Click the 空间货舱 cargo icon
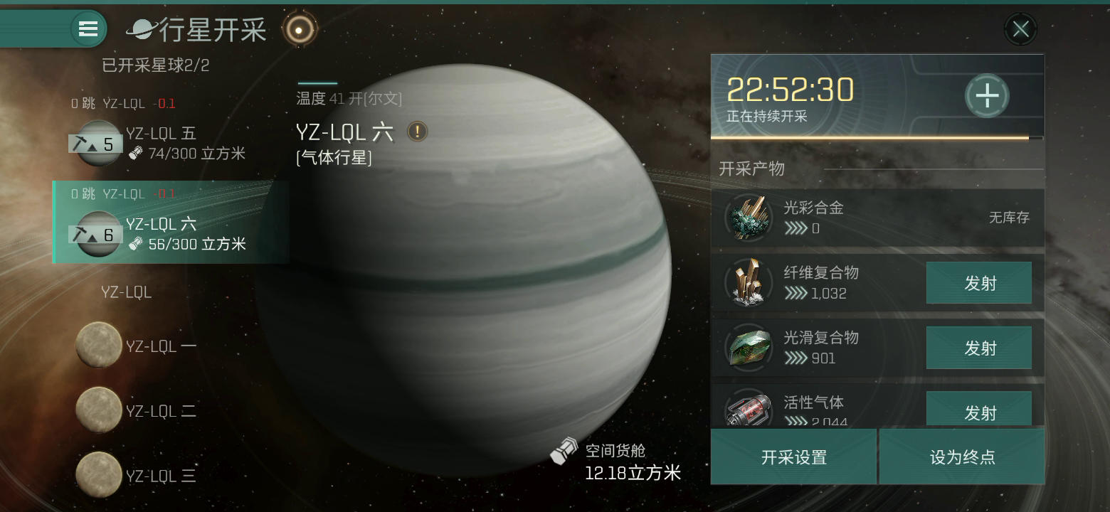The image size is (1110, 512). 564,451
